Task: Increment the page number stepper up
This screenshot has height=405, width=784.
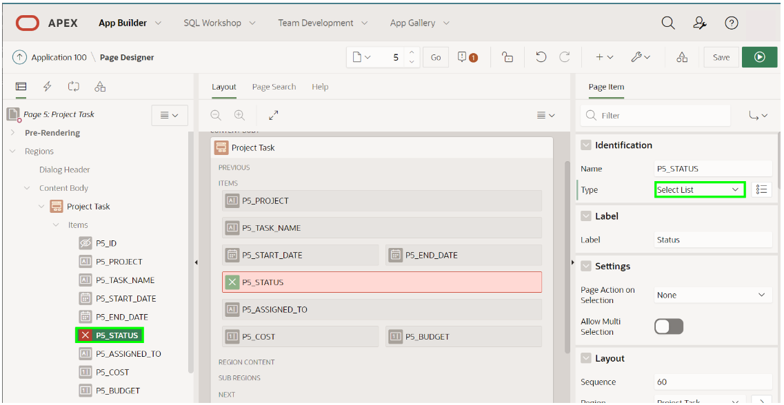Action: 412,52
